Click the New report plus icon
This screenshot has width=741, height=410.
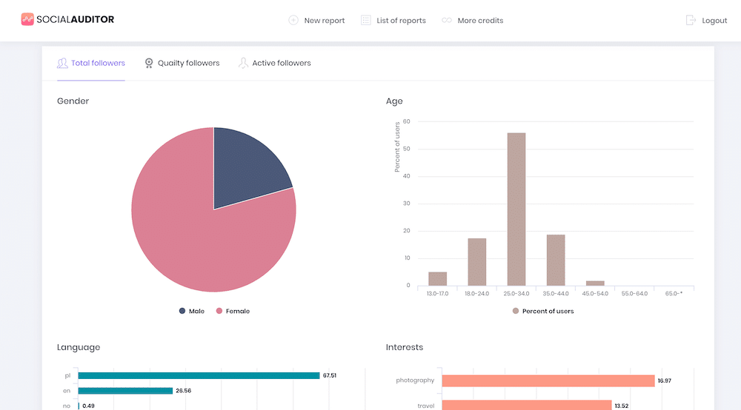(x=293, y=20)
